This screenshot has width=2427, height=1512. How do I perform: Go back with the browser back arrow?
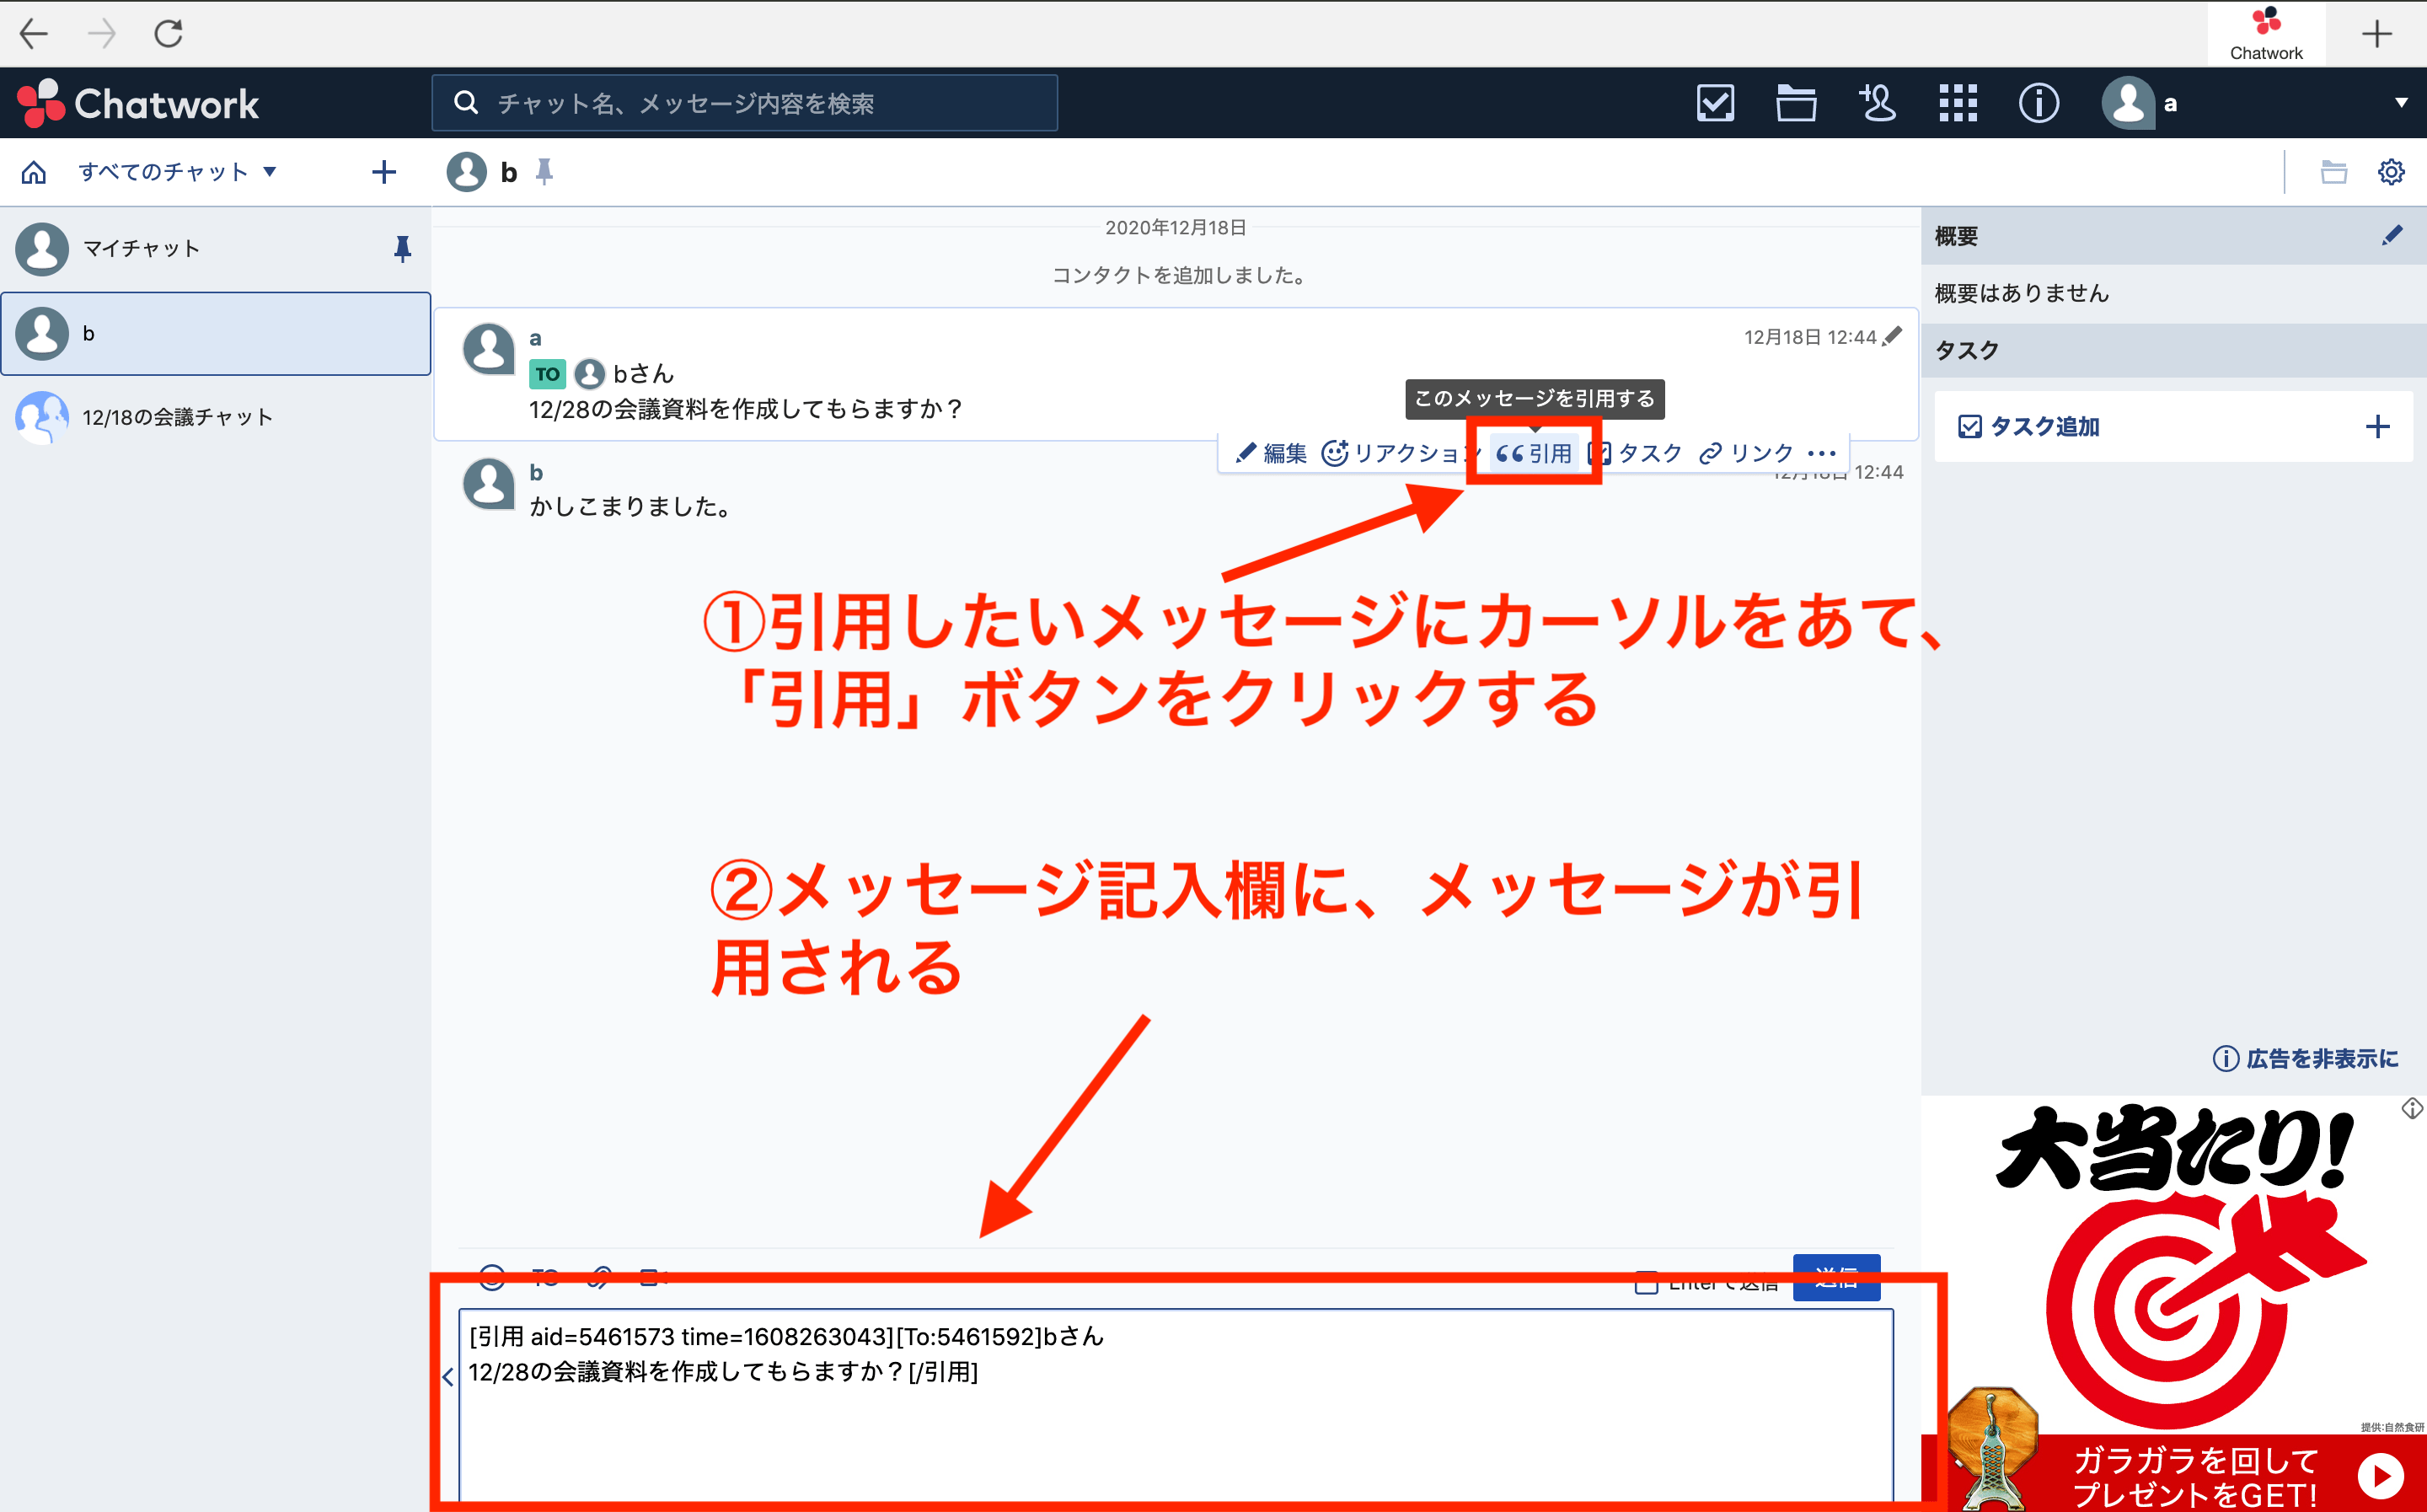click(33, 33)
